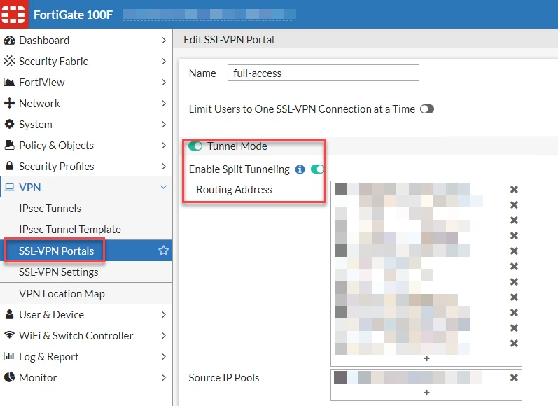558x406 pixels.
Task: Click the FortiView chart icon
Action: click(x=9, y=82)
